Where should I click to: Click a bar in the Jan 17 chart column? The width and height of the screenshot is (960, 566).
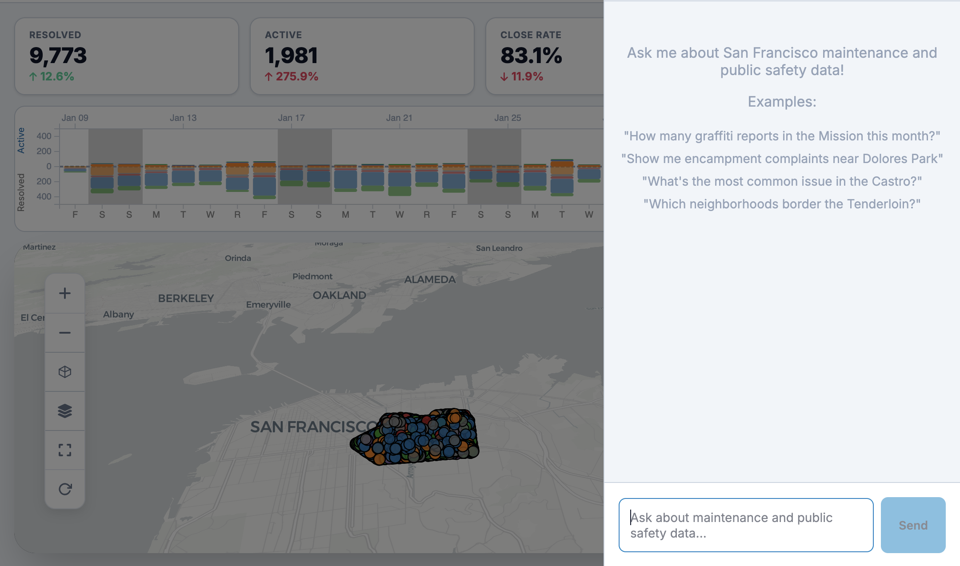291,178
